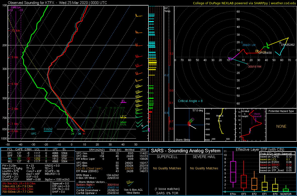
Task: Click the UP=254/30 hodograph label
Action: [x=265, y=53]
